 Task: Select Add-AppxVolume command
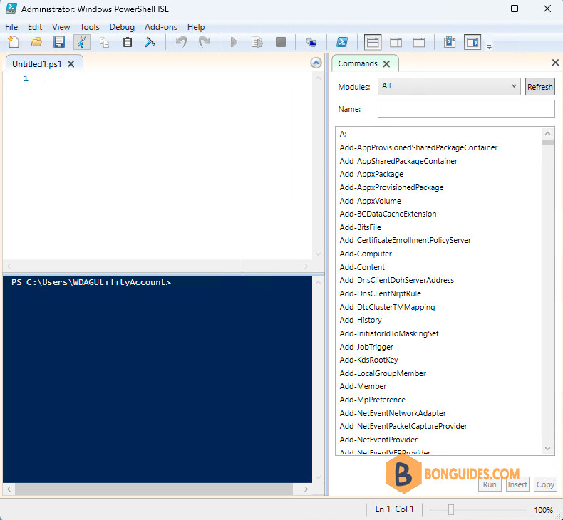370,201
